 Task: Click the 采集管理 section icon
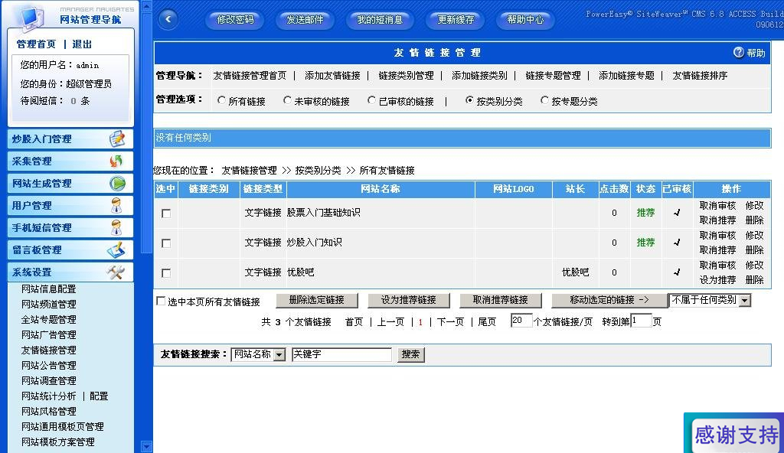click(116, 161)
